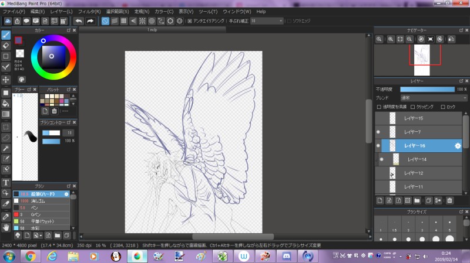The height and width of the screenshot is (263, 470).
Task: Open the ブレンド mode dropdown
Action: (434, 98)
